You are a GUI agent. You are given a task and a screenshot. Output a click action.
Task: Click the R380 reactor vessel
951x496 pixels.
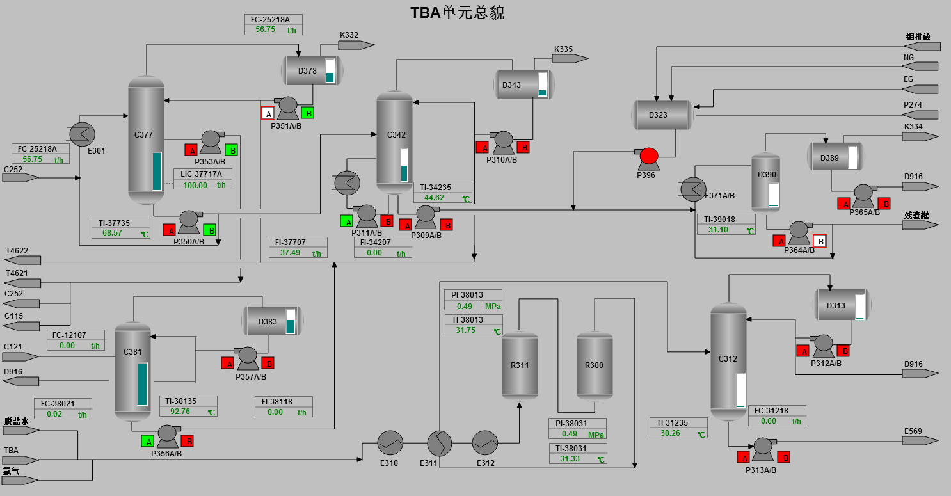[595, 365]
